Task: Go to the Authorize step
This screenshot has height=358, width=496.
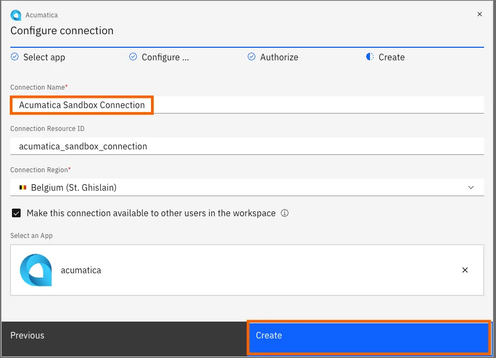Action: pyautogui.click(x=279, y=57)
